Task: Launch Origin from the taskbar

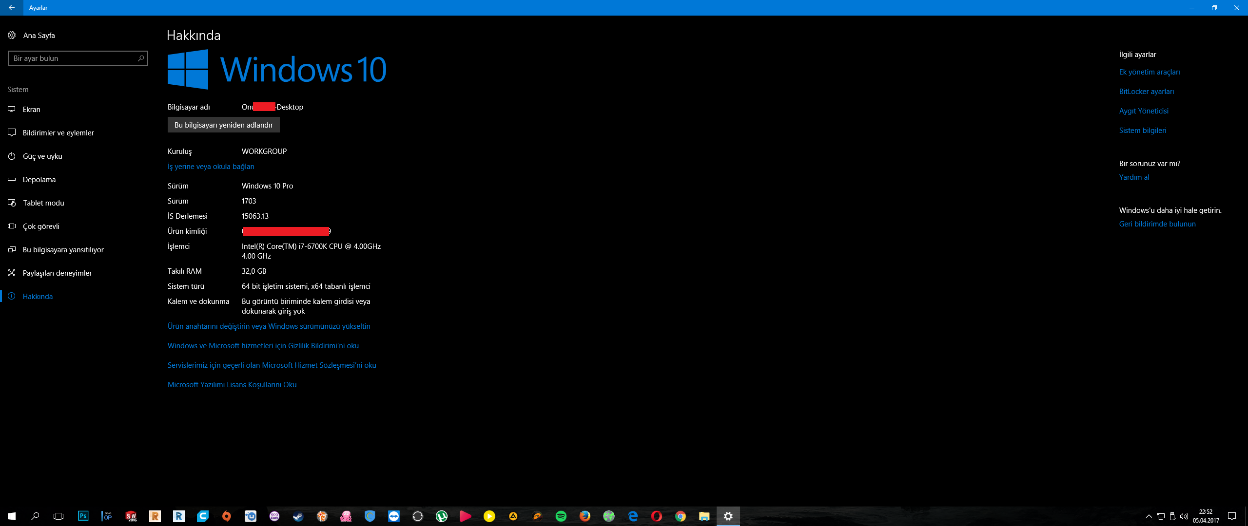Action: click(227, 516)
